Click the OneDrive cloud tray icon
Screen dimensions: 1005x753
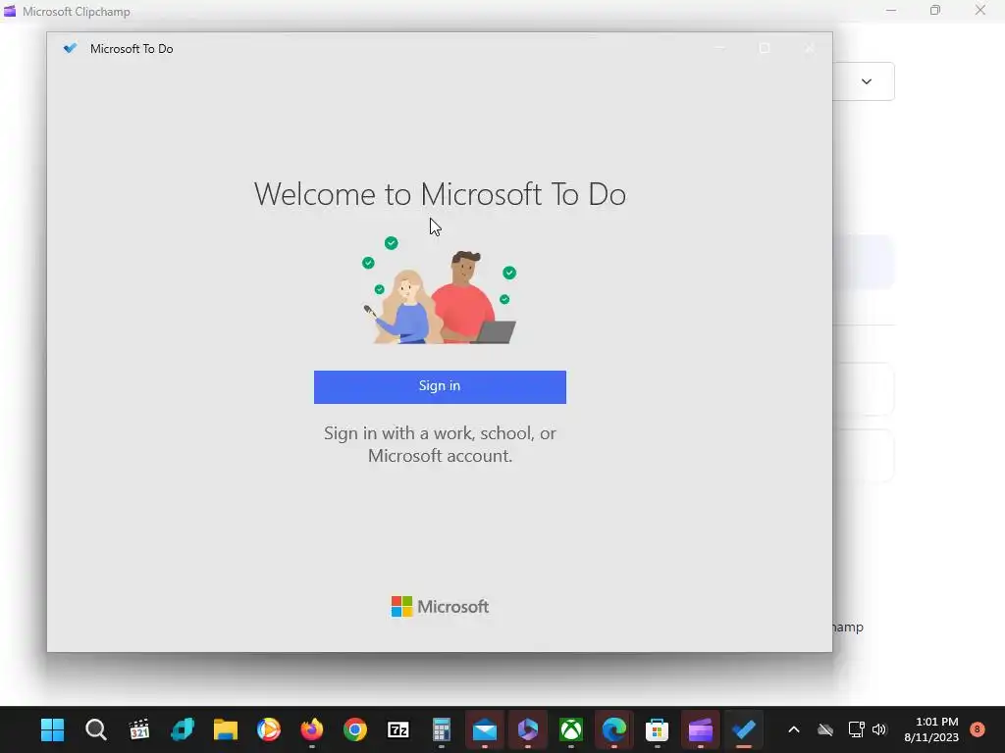(x=825, y=729)
